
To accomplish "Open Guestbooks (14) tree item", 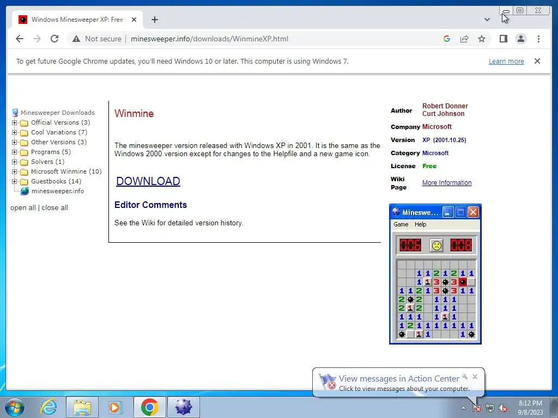I will tap(56, 181).
